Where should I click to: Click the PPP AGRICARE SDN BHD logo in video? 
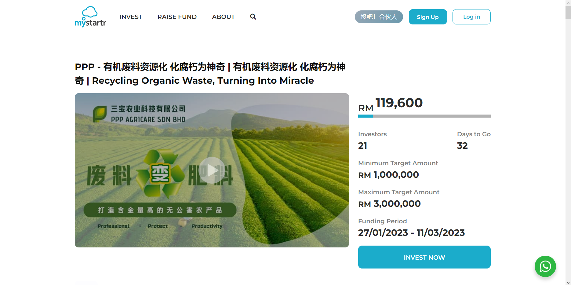[x=139, y=114]
